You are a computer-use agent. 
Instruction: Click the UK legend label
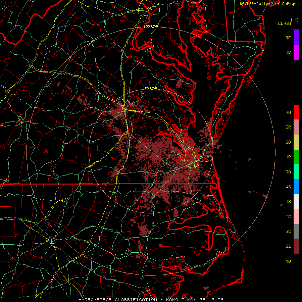pos(288,53)
